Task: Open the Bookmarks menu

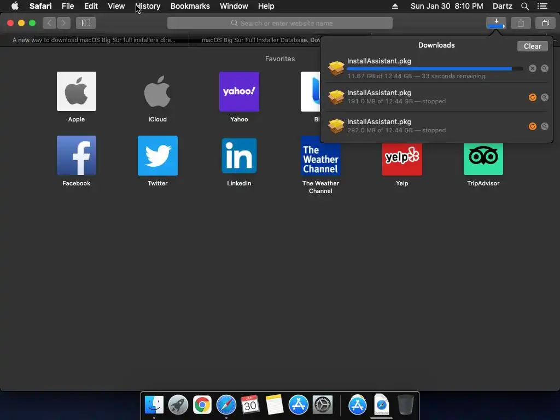Action: (x=190, y=6)
